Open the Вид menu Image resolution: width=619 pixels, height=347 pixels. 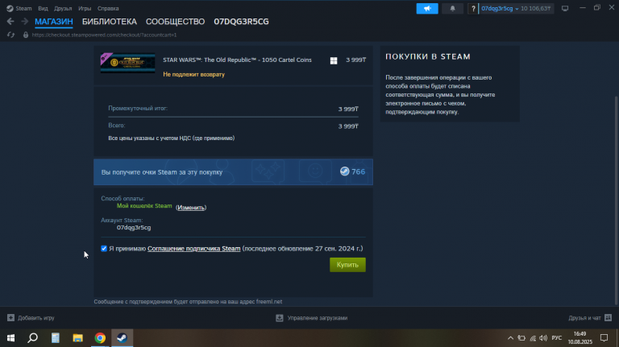(x=43, y=8)
